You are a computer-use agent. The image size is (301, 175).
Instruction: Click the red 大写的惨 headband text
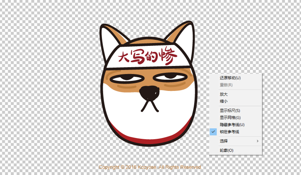[x=147, y=56]
